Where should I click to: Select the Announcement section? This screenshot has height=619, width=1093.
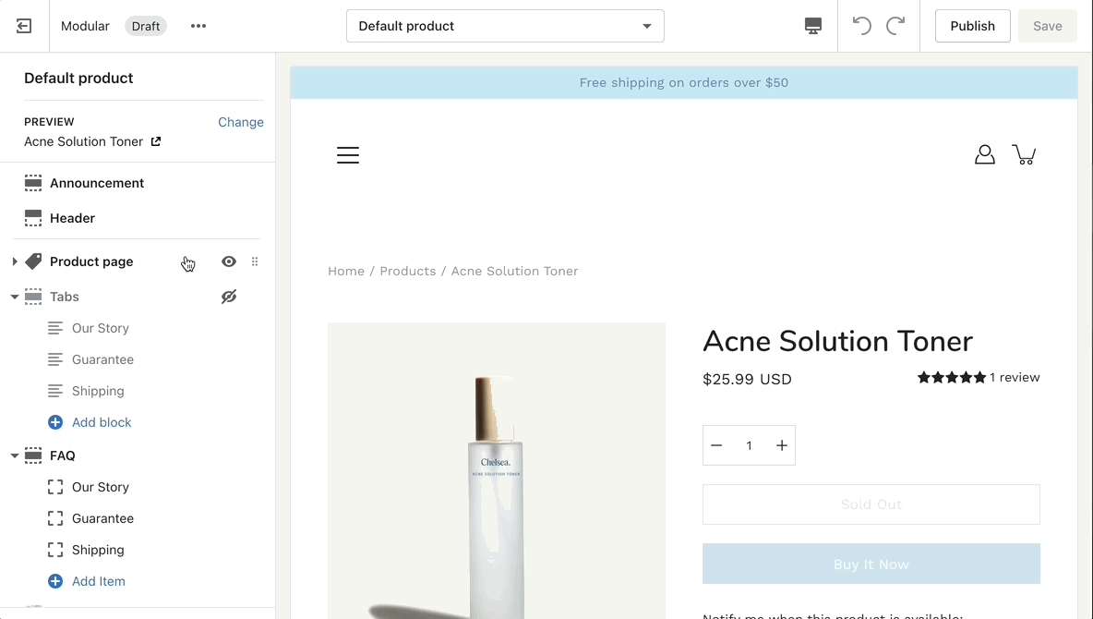[x=97, y=183]
